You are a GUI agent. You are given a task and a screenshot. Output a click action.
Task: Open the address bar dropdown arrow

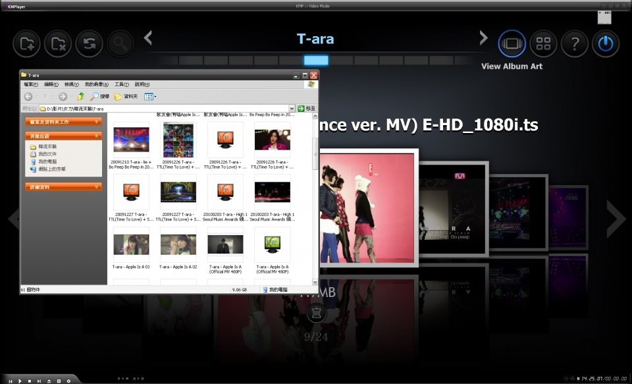[x=292, y=109]
